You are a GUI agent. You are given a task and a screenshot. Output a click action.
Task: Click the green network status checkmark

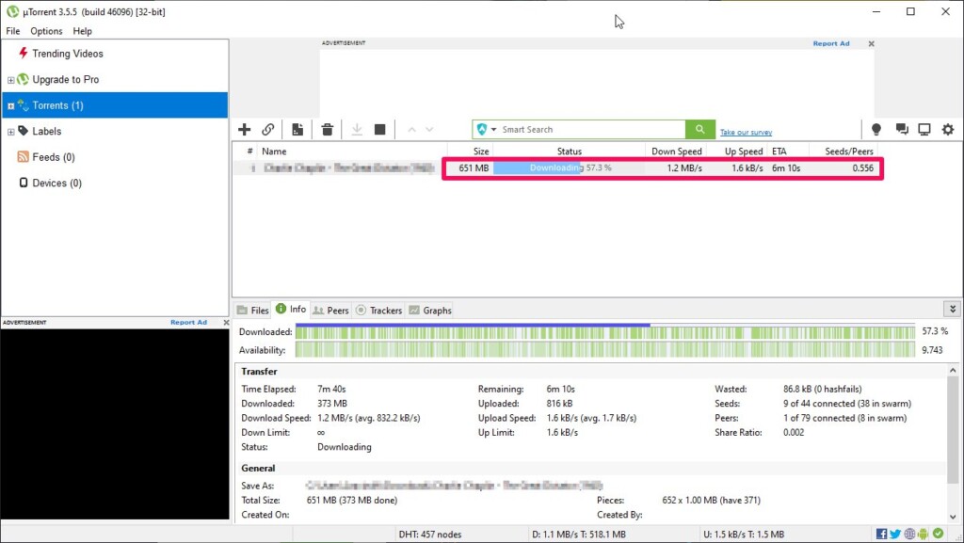click(938, 534)
